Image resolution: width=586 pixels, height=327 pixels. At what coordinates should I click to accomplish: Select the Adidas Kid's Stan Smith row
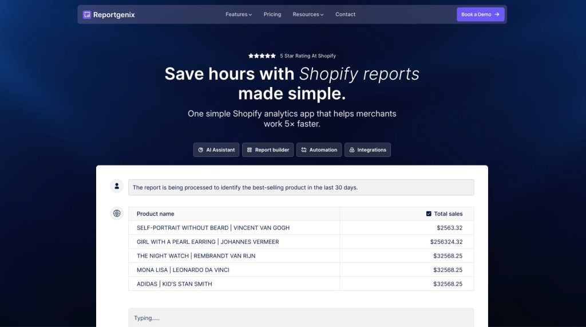click(301, 284)
